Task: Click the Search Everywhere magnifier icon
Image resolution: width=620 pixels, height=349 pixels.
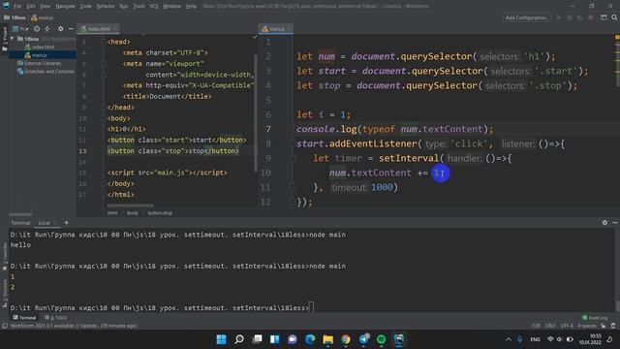Action: coord(614,17)
